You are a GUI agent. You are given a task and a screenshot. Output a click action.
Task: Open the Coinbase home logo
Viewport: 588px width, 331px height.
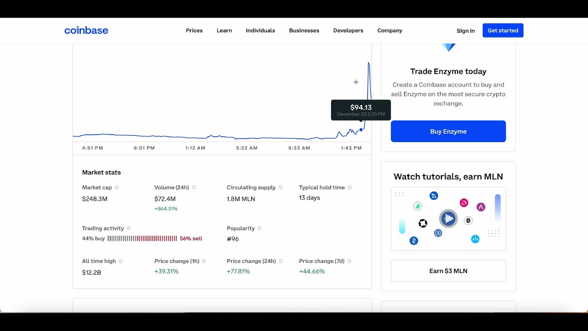(86, 30)
